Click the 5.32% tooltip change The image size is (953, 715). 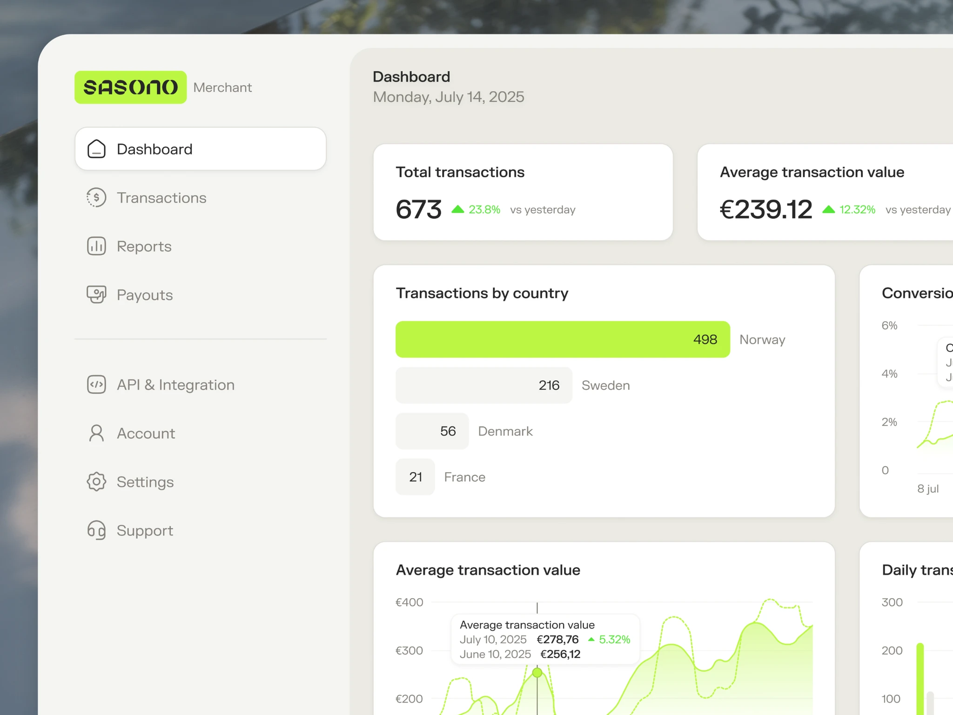[615, 639]
